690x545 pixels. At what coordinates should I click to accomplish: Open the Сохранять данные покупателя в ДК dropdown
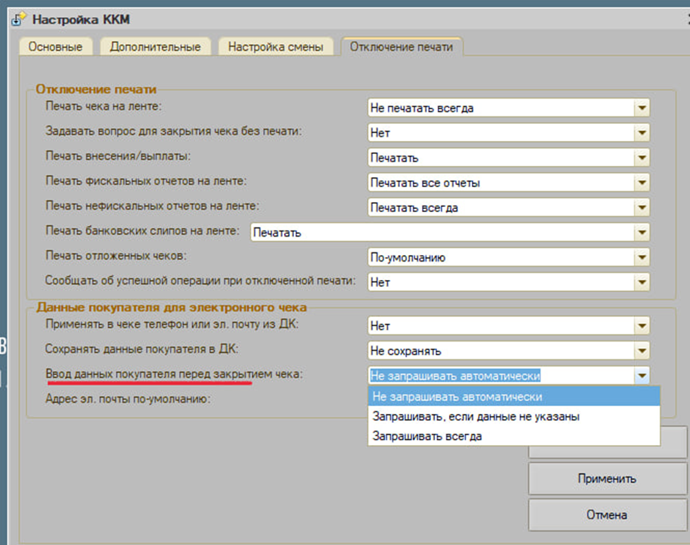point(641,351)
